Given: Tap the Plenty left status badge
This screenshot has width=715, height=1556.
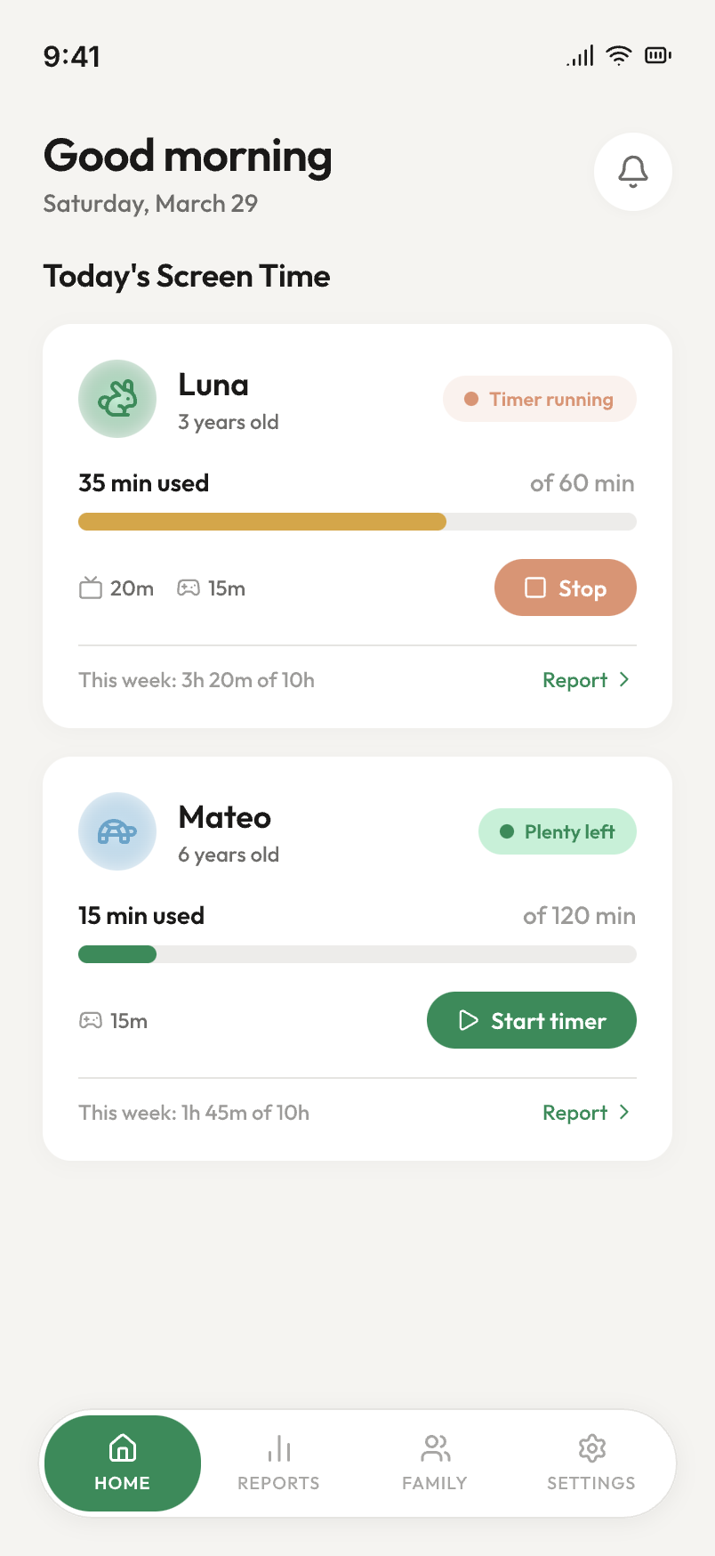Looking at the screenshot, I should click(x=557, y=831).
